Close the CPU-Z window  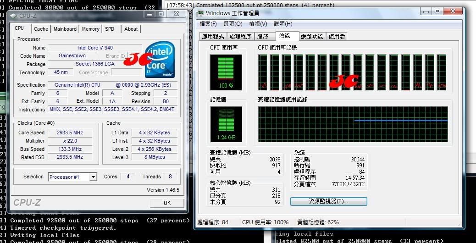tap(176, 14)
